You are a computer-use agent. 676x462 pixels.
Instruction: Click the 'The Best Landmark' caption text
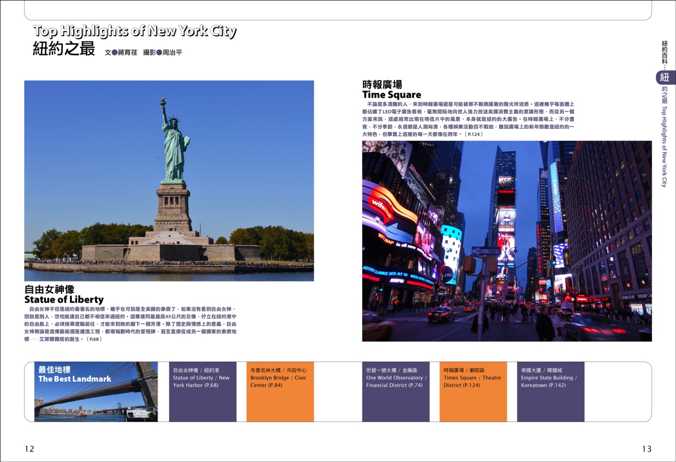(x=74, y=379)
